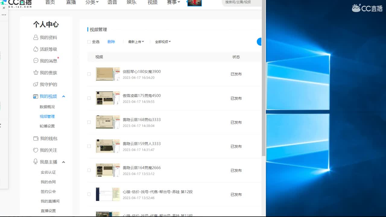The height and width of the screenshot is (217, 386).
Task: Open 直播 in top navigation
Action: (x=71, y=2)
